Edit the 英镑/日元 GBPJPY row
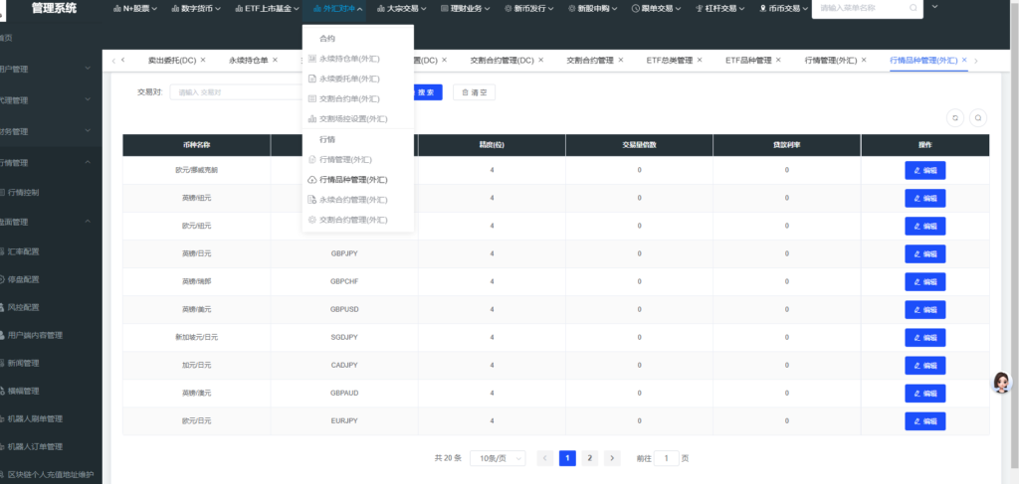 point(924,253)
